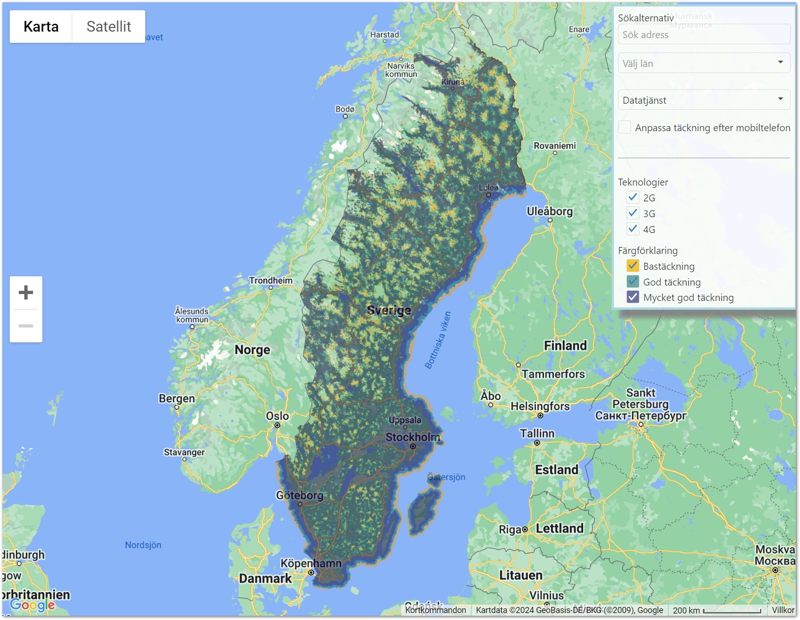
Task: Toggle the purple Mycket god täckning checkbox
Action: [632, 297]
